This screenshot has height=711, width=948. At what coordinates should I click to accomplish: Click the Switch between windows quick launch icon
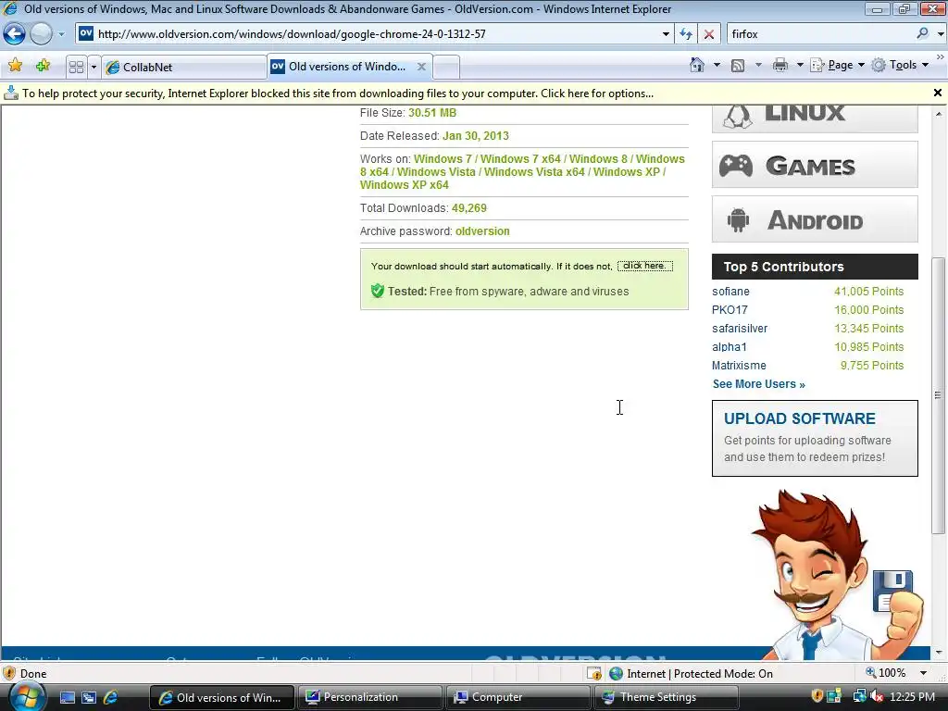point(89,698)
